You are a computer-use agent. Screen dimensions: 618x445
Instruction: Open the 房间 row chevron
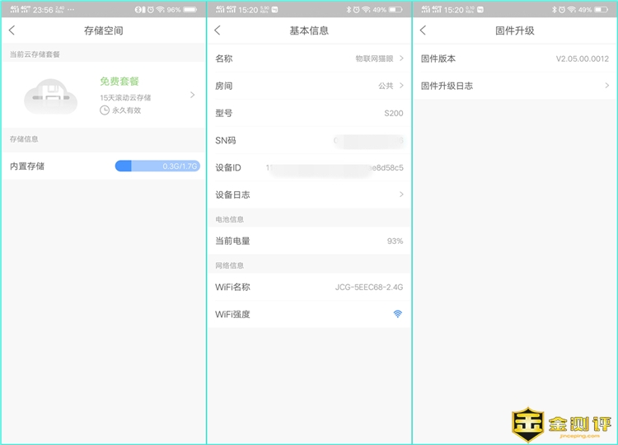(x=401, y=86)
